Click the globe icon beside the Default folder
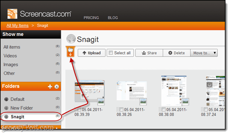 (6, 99)
